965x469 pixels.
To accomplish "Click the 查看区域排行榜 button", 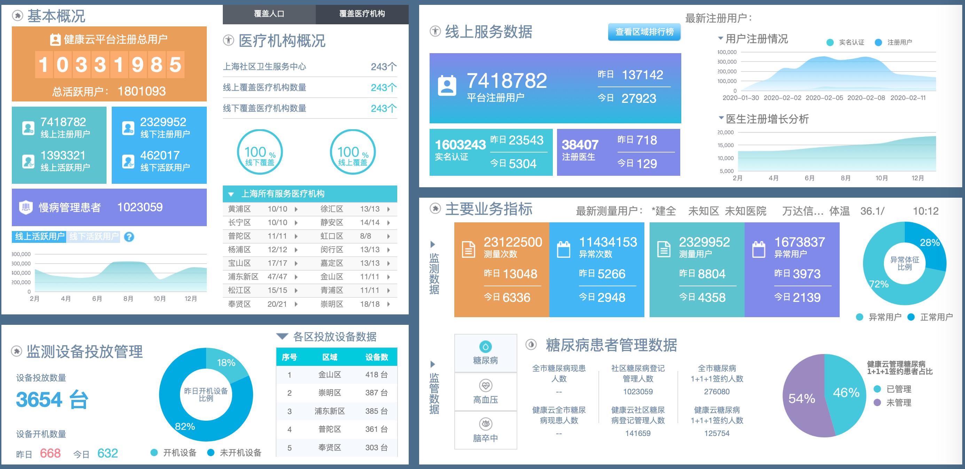I will pyautogui.click(x=644, y=32).
